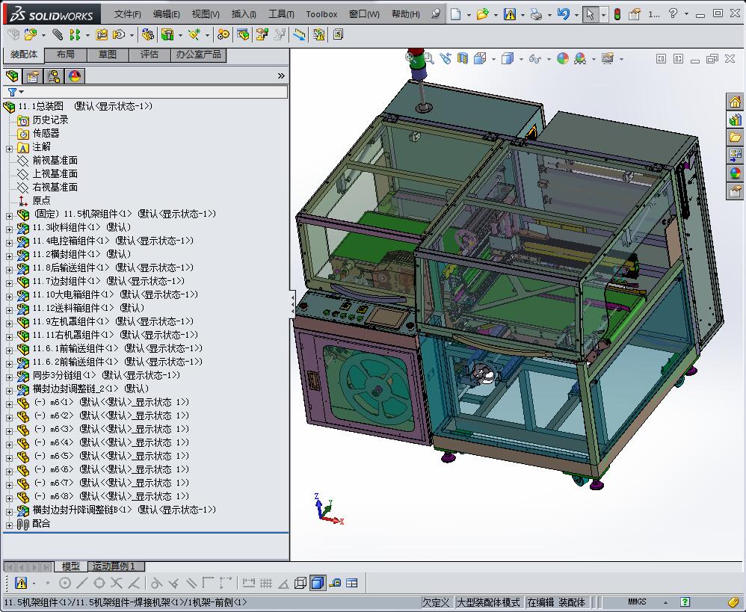Viewport: 746px width, 612px height.
Task: Switch to the 运动算例1 tab
Action: pyautogui.click(x=116, y=566)
